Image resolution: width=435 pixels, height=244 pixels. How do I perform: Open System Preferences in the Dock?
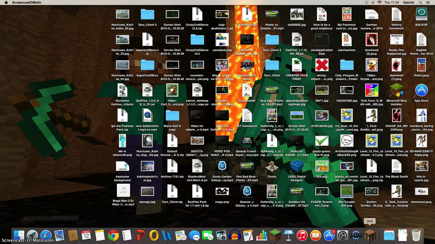point(342,235)
